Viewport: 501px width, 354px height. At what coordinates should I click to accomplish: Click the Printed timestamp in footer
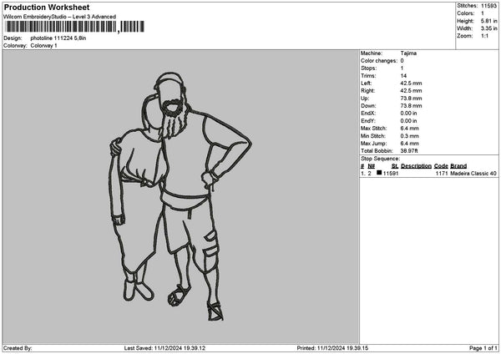click(x=332, y=348)
